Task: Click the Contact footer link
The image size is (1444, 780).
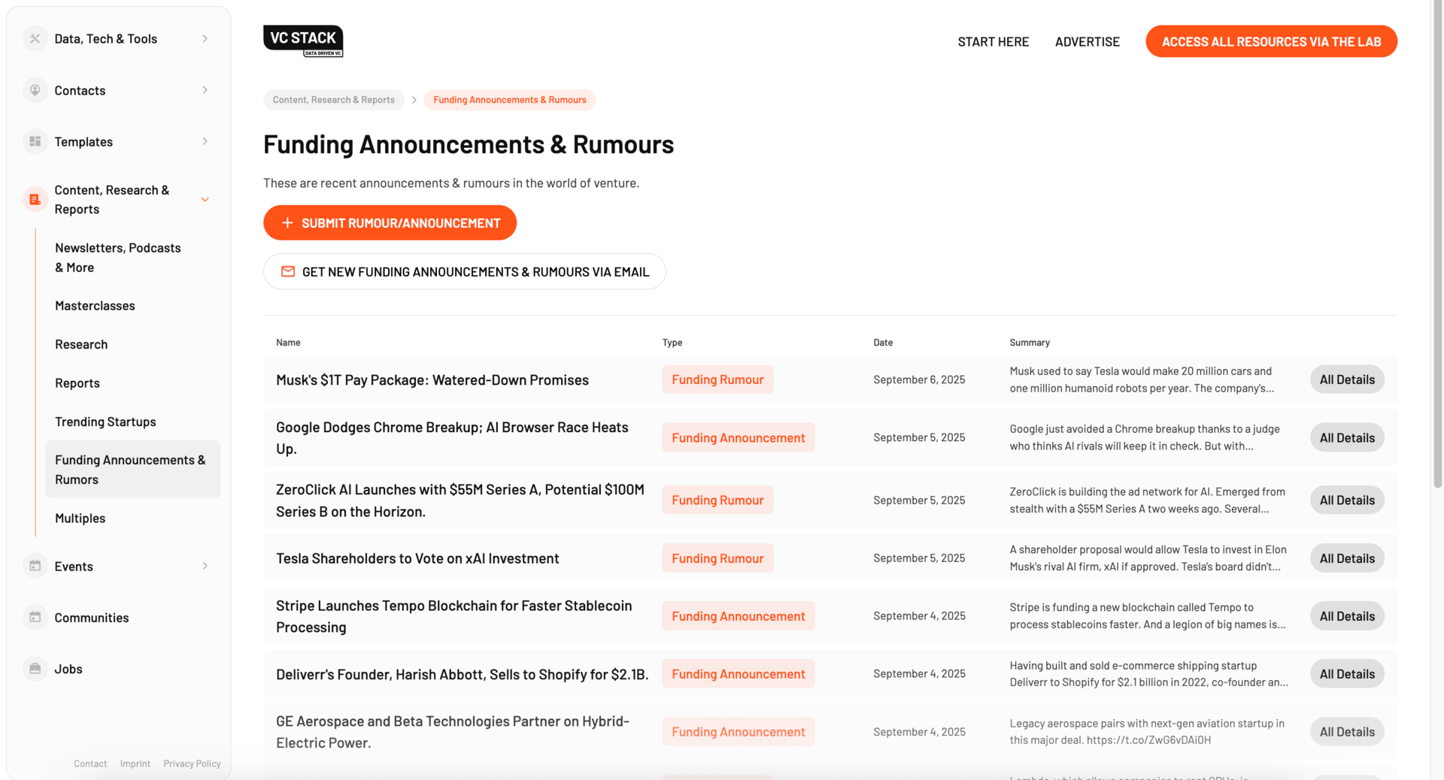Action: tap(90, 763)
